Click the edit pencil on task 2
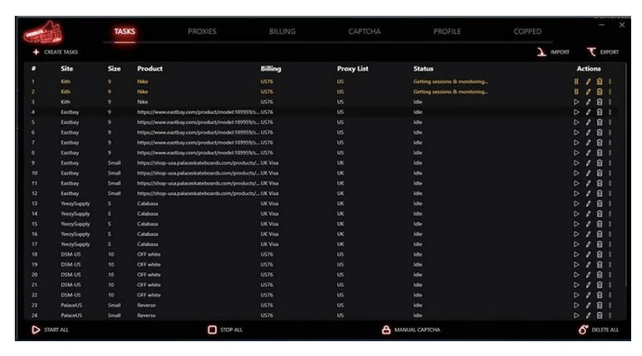The height and width of the screenshot is (356, 642). click(x=588, y=92)
